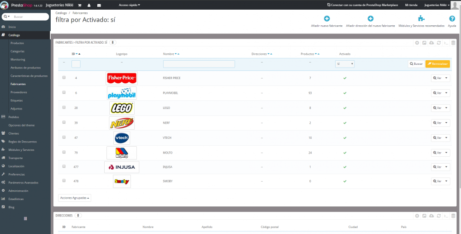Open the messages envelope icon in top bar

99,5
